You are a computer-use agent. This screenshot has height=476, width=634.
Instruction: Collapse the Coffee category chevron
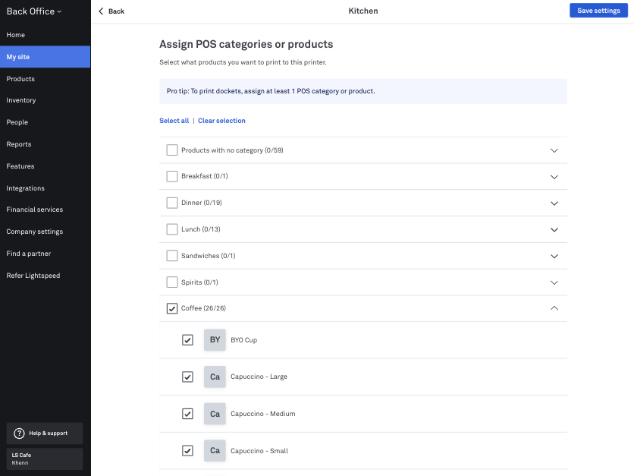tap(554, 308)
